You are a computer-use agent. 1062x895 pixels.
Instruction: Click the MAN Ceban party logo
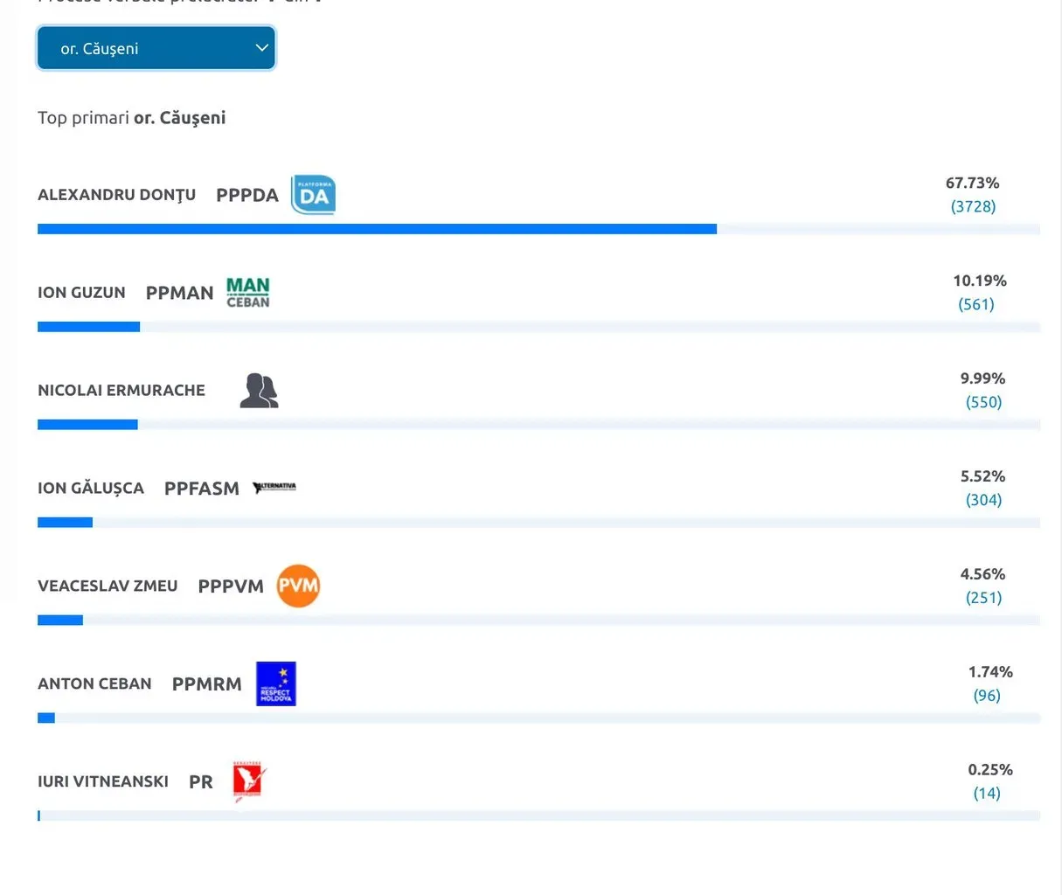click(248, 293)
